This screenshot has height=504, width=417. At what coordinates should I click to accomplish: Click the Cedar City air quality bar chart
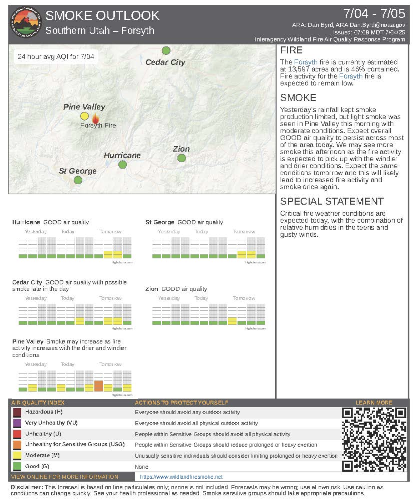(x=75, y=314)
